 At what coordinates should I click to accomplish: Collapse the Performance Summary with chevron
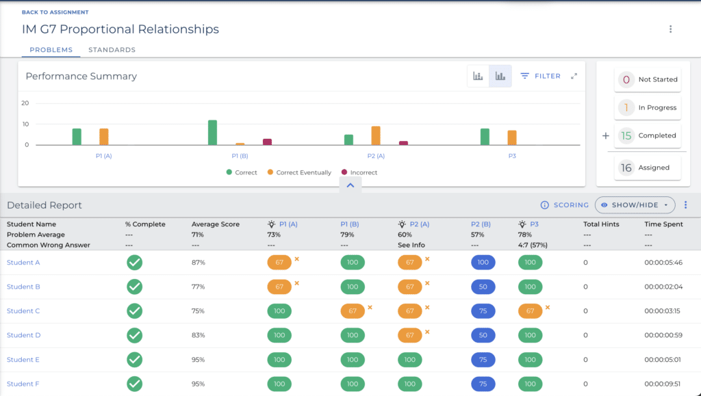pos(350,185)
